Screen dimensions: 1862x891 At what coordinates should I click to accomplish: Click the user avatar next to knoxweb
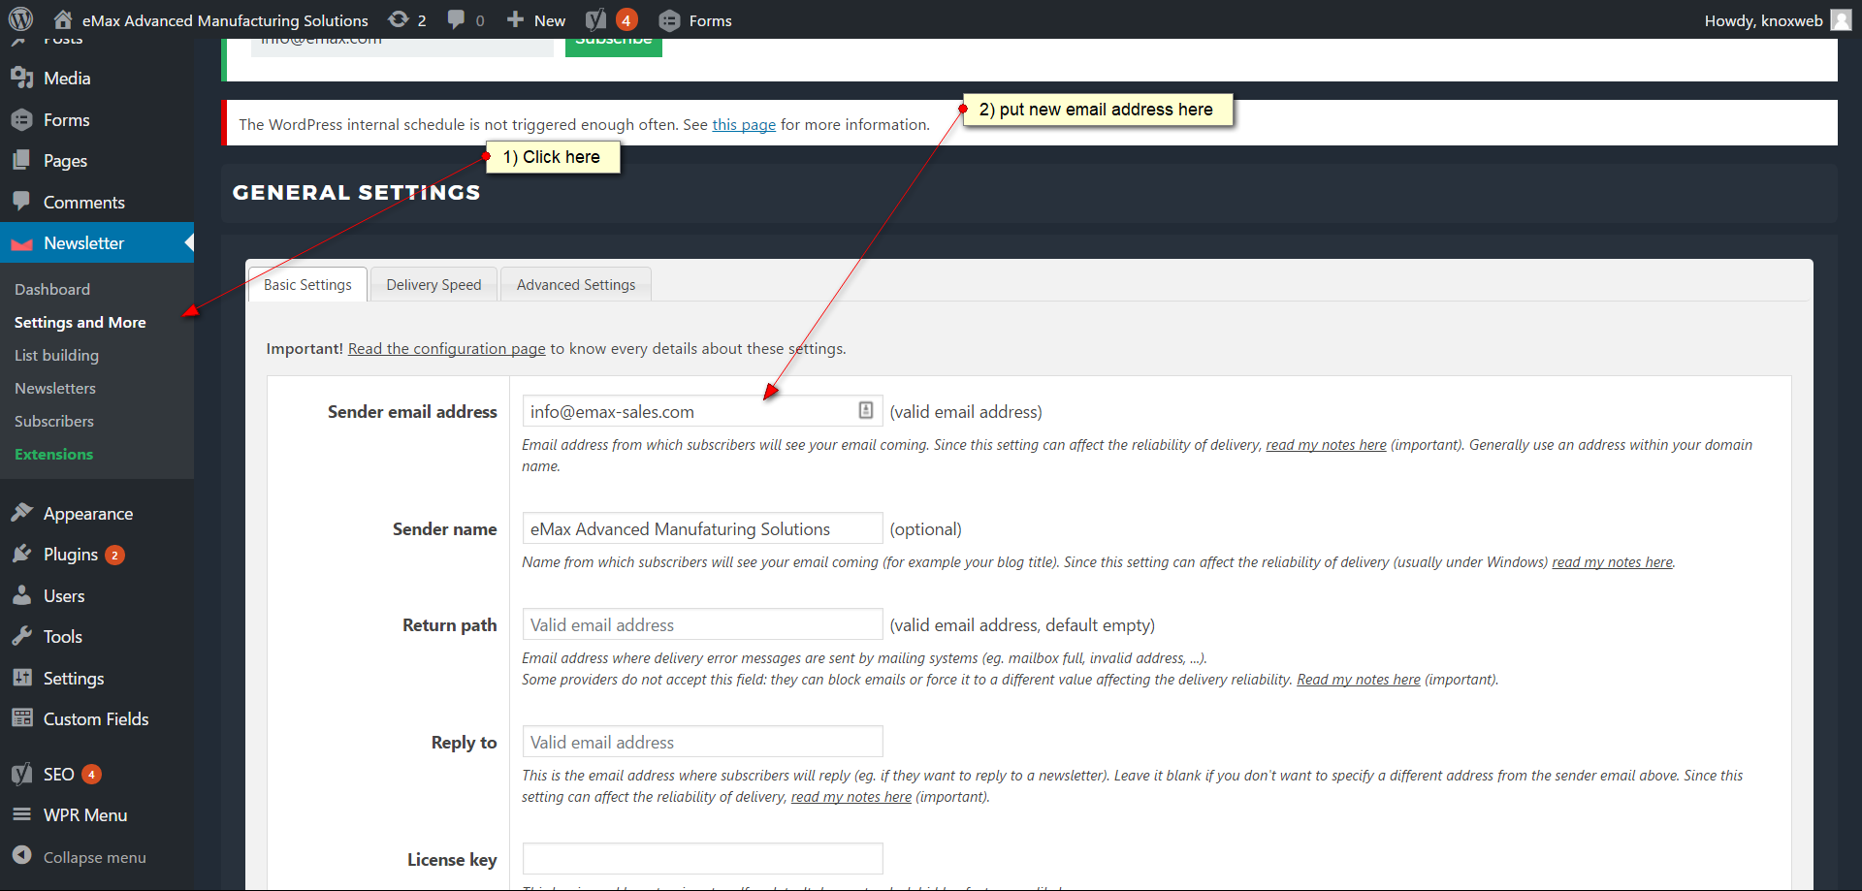[1841, 20]
